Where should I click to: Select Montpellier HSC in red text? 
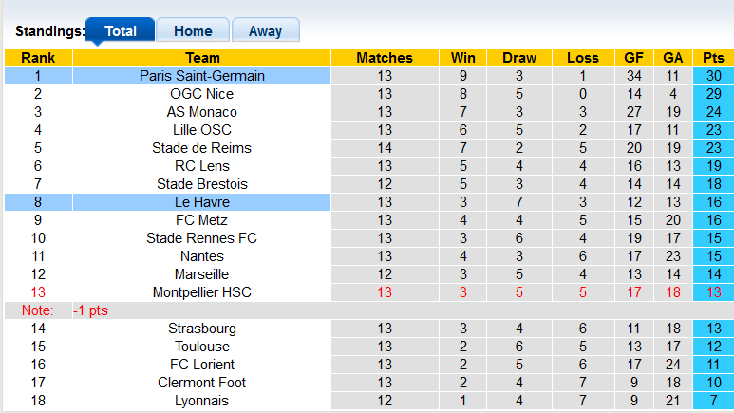(201, 292)
